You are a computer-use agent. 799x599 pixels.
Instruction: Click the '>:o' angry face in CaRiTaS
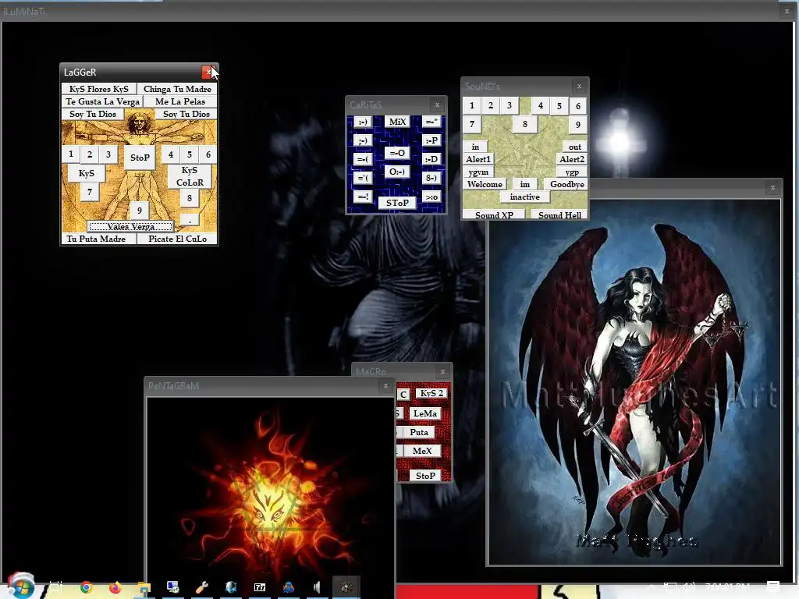point(431,197)
